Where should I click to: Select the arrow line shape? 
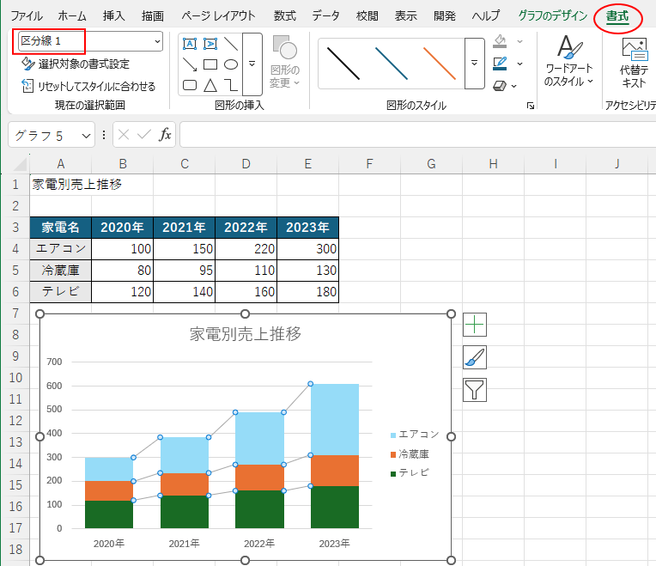pyautogui.click(x=190, y=64)
